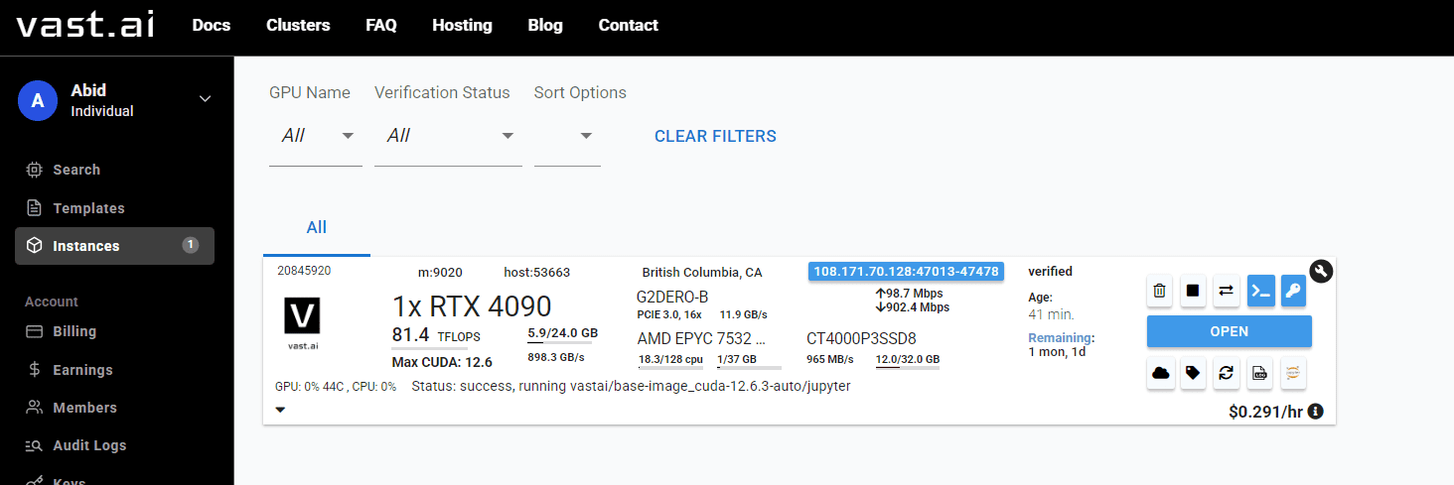Screen dimensions: 1454x485
Task: Click the tag label icon
Action: pos(1193,373)
